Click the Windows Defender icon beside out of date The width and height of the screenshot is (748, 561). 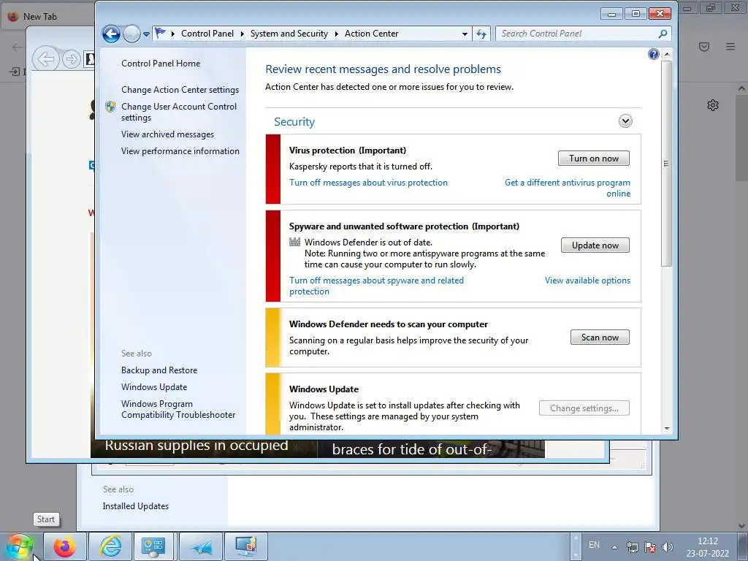(295, 243)
